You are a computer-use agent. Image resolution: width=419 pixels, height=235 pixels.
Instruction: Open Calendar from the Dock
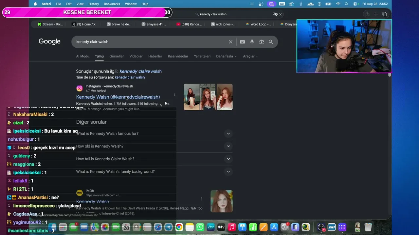tap(126, 227)
